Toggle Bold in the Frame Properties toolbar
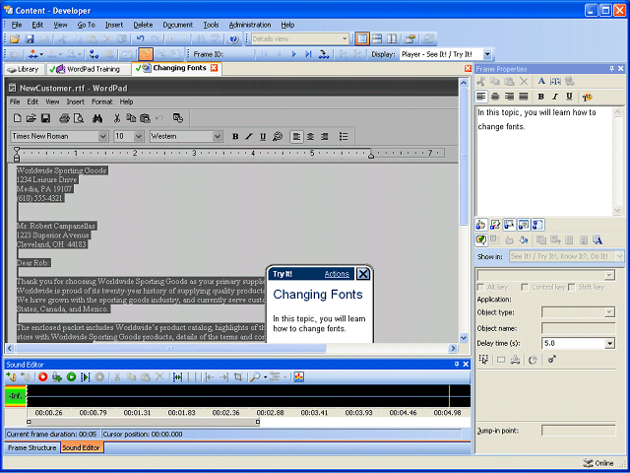The width and height of the screenshot is (630, 473). tap(540, 97)
